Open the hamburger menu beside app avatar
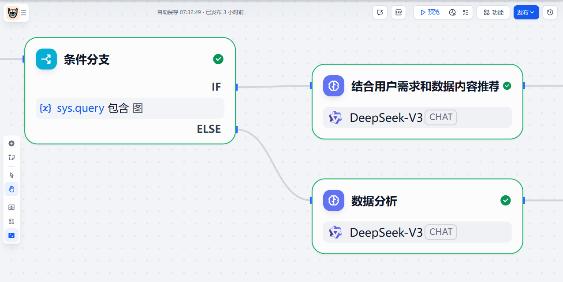Image resolution: width=563 pixels, height=282 pixels. [x=23, y=13]
